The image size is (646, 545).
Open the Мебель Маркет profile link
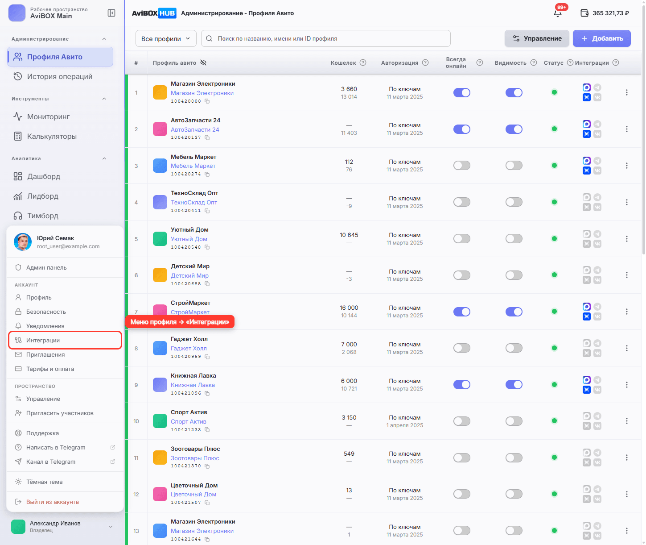click(x=193, y=166)
